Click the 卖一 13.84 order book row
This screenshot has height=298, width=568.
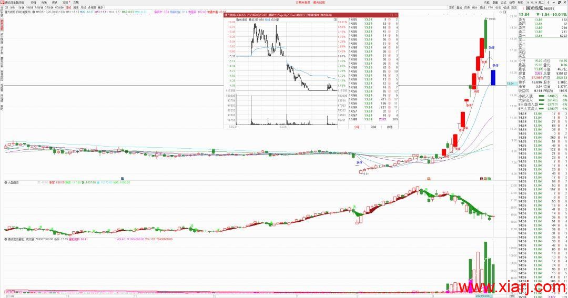point(543,36)
